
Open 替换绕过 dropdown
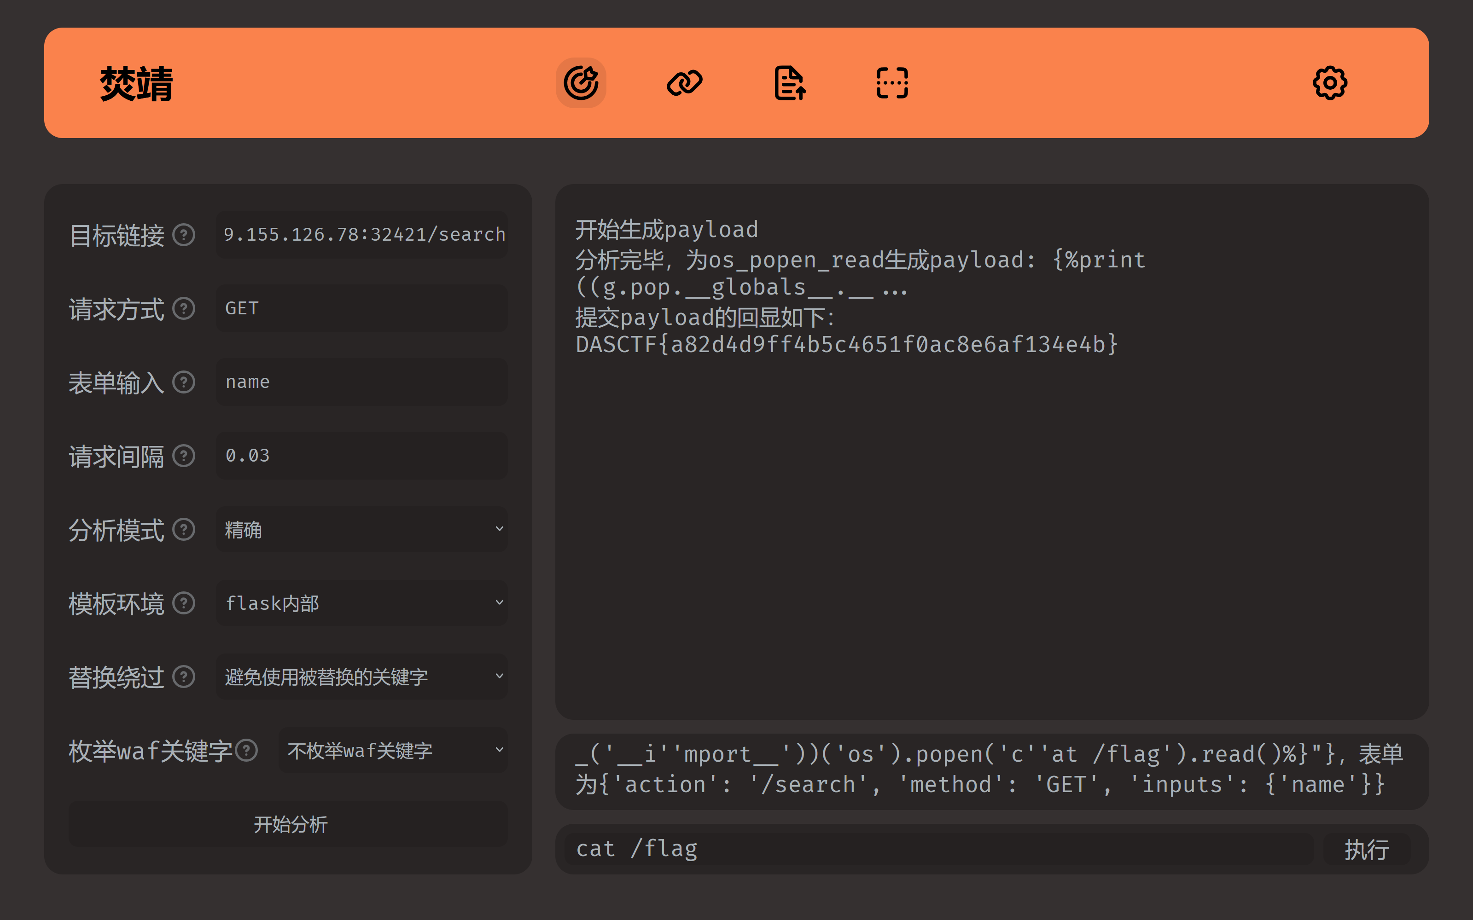tap(361, 677)
